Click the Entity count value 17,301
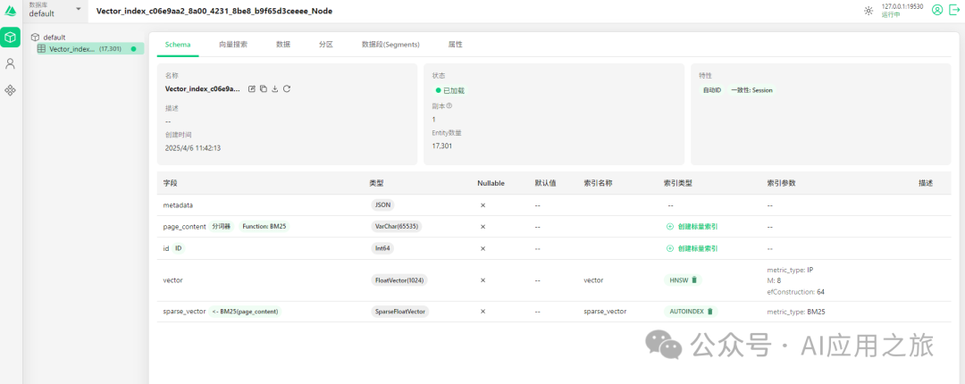This screenshot has width=965, height=384. (x=442, y=146)
